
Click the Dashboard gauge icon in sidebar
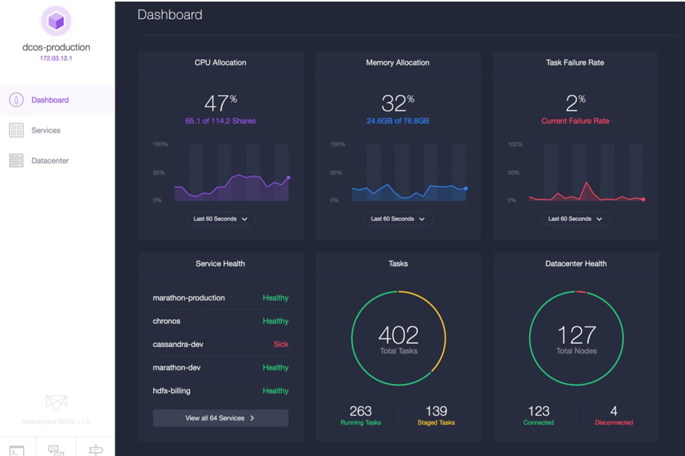(x=16, y=100)
